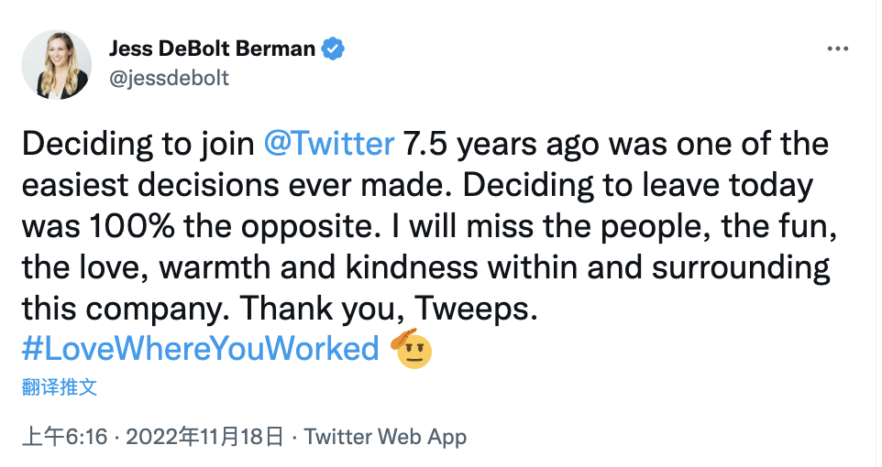Screen dimensions: 882x467
Task: Click the "Thank you, Tweeps." sentence
Action: (389, 308)
